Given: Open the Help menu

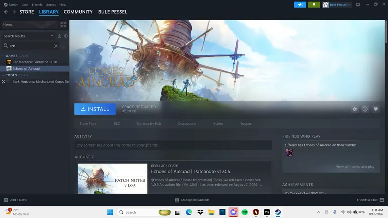Looking at the screenshot, I should 63,5.
